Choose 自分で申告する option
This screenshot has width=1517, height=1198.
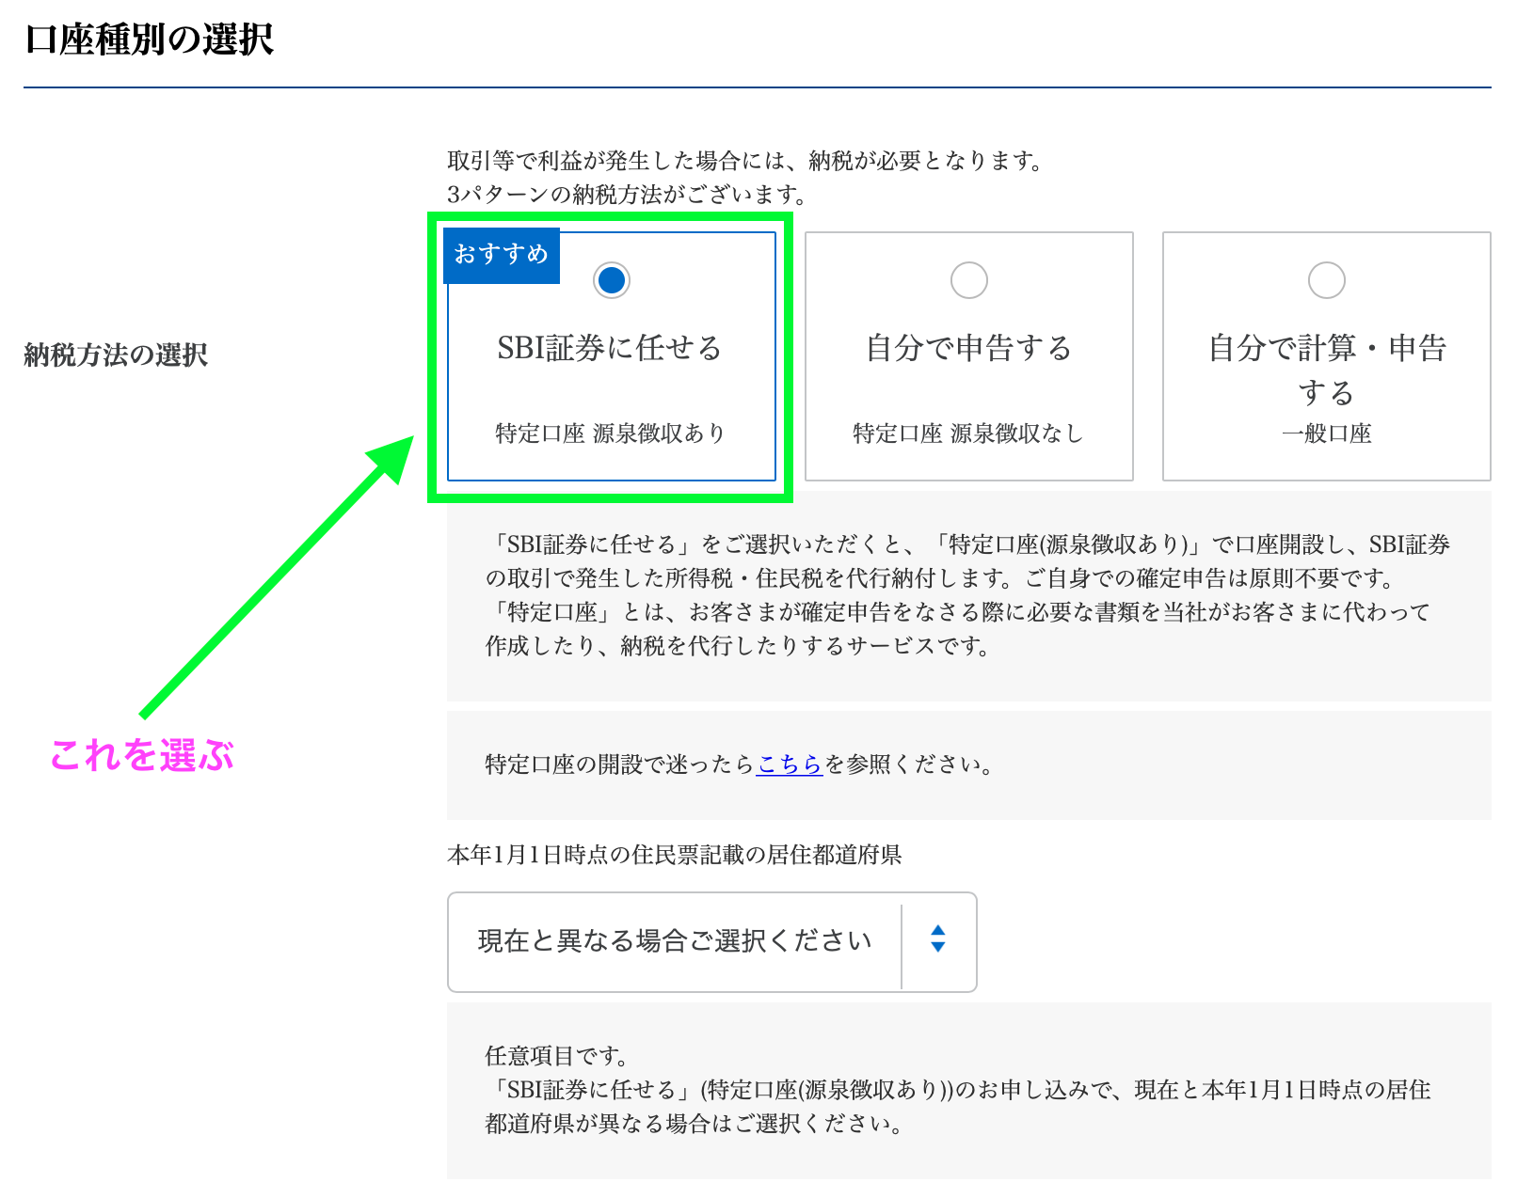tap(968, 279)
